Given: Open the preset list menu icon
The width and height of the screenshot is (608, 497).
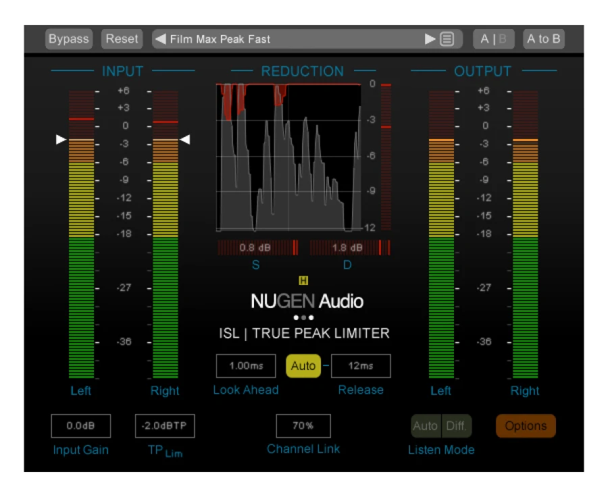Looking at the screenshot, I should point(447,38).
